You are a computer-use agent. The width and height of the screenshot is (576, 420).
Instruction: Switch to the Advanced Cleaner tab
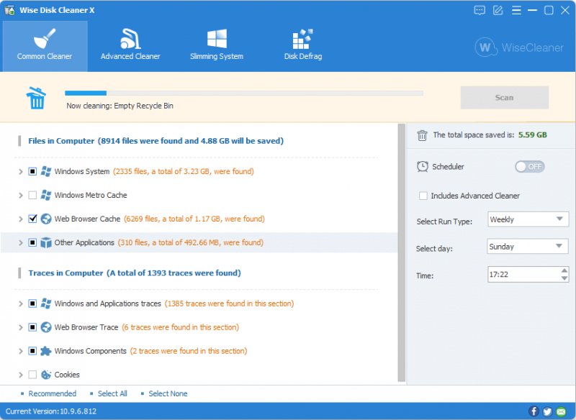click(x=130, y=46)
